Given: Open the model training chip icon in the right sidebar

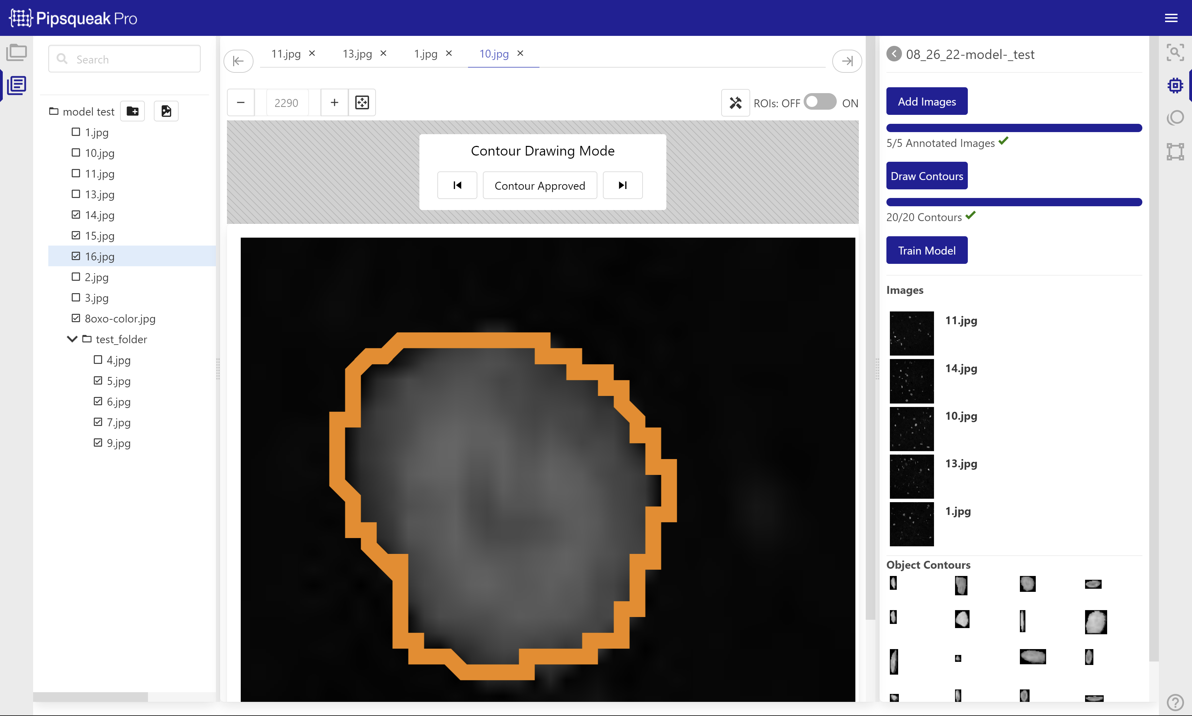Looking at the screenshot, I should (x=1175, y=86).
